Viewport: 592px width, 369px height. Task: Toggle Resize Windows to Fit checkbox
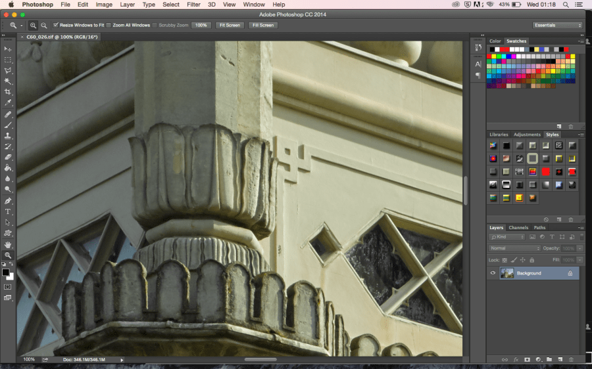pyautogui.click(x=56, y=25)
